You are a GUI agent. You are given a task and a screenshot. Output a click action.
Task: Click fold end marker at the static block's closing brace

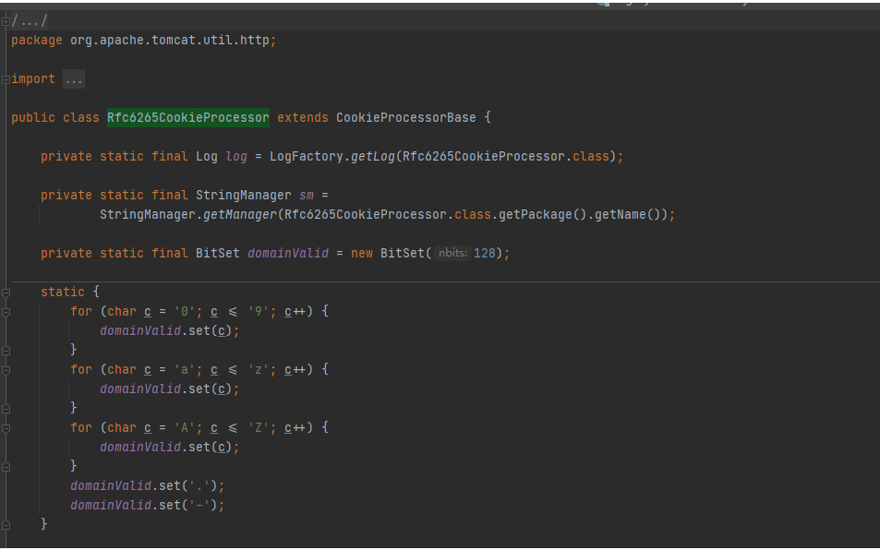point(6,525)
